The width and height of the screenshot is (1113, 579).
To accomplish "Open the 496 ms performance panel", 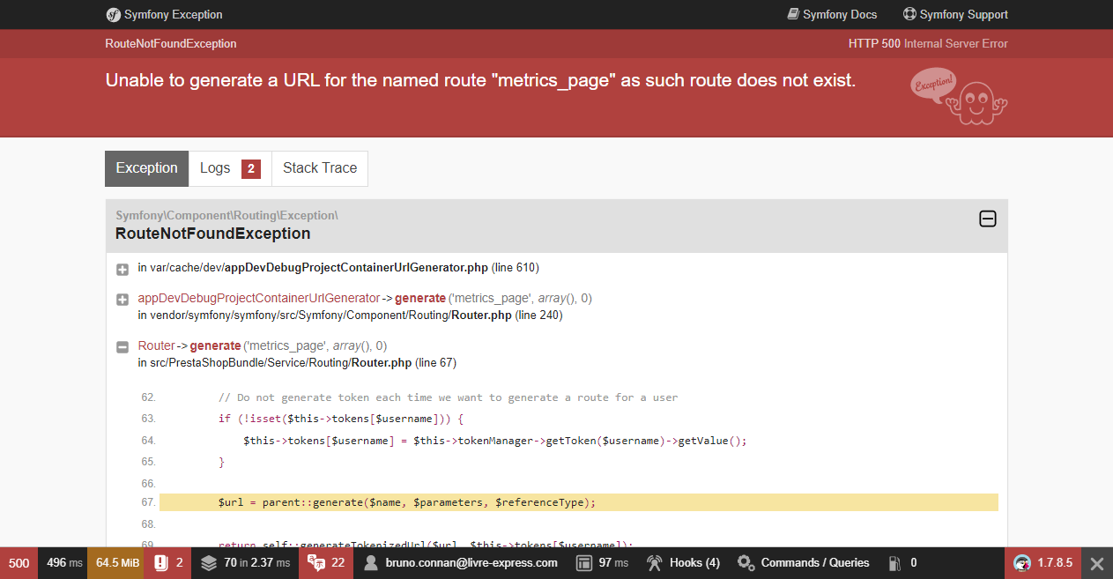I will pos(63,563).
